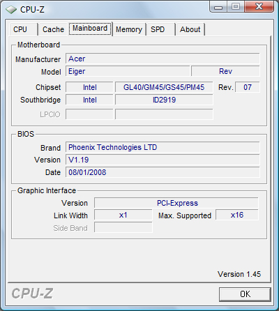Click the OK button

point(245,294)
